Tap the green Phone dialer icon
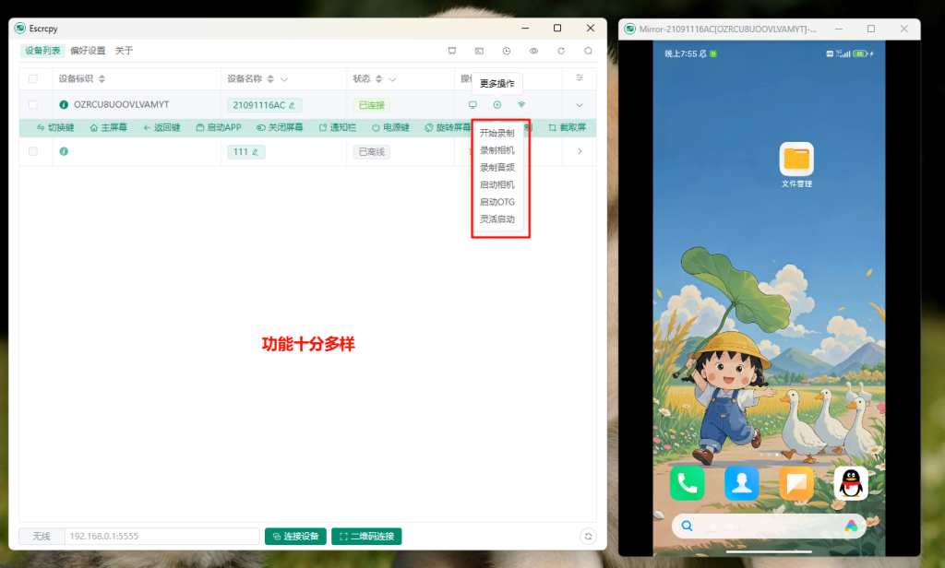Viewport: 945px width, 568px height. click(x=688, y=483)
